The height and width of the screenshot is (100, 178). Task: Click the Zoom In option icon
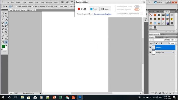tap(10, 7)
